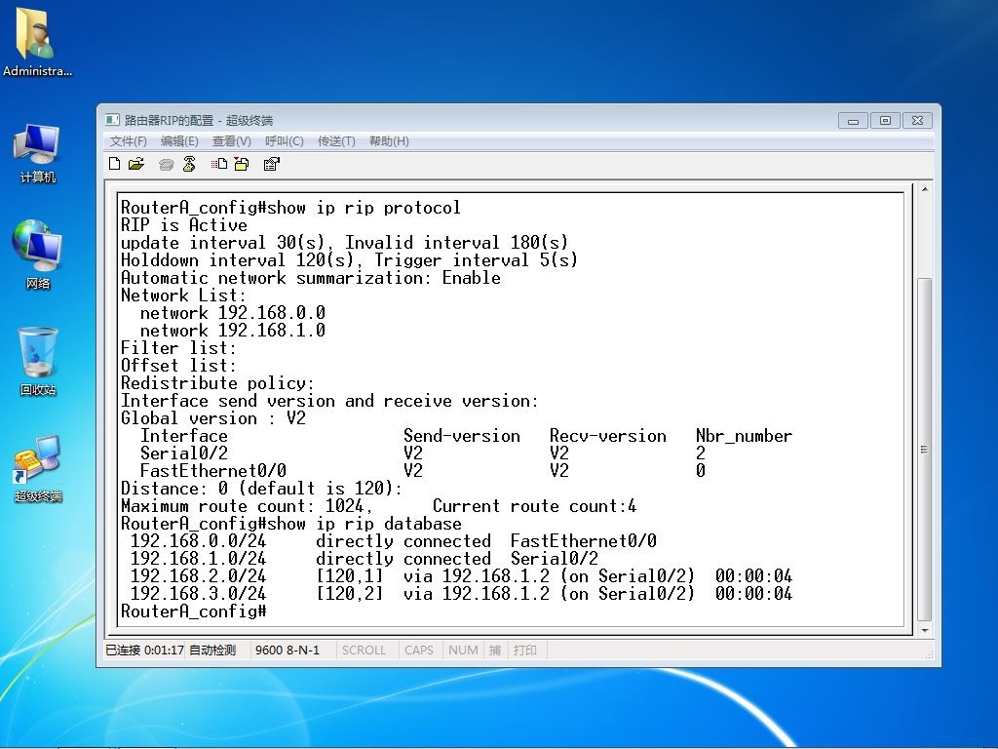Viewport: 998px width, 749px height.
Task: Click the 'RIP is Active' line
Action: 184,225
